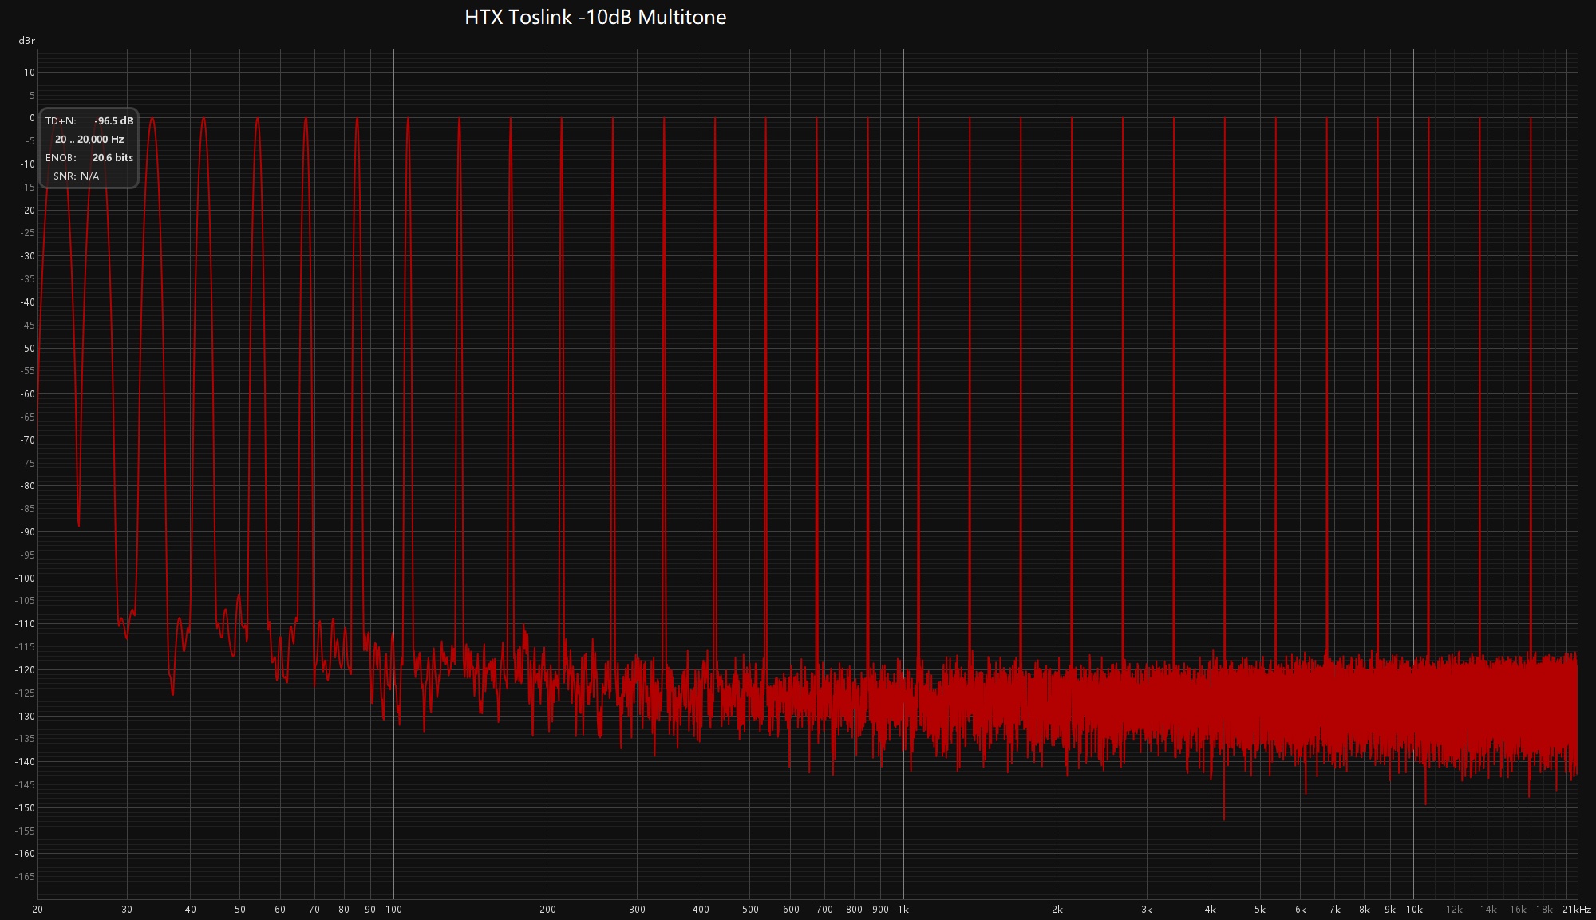Click the TD+N -96.5 dB readout
1596x920 pixels.
point(89,121)
